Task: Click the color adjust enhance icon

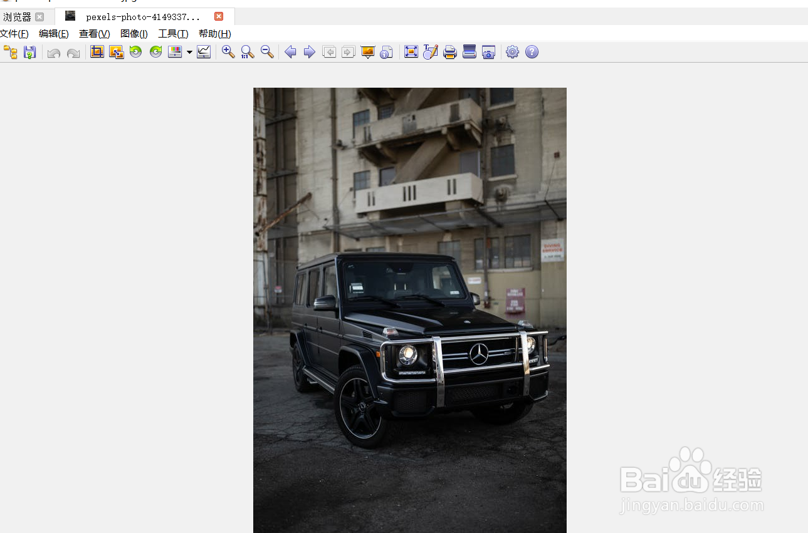Action: [175, 52]
